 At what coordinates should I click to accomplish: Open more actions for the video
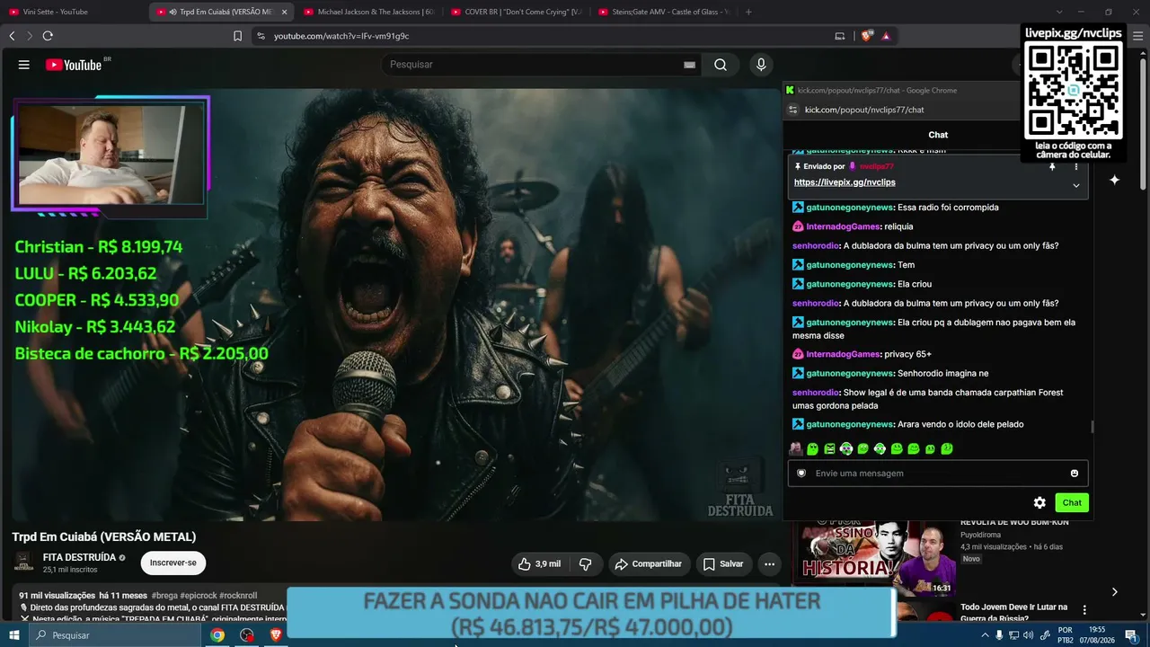point(769,564)
